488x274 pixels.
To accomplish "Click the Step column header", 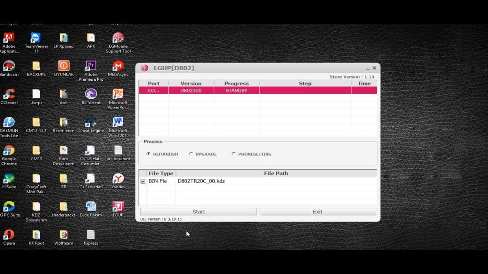I will 305,83.
